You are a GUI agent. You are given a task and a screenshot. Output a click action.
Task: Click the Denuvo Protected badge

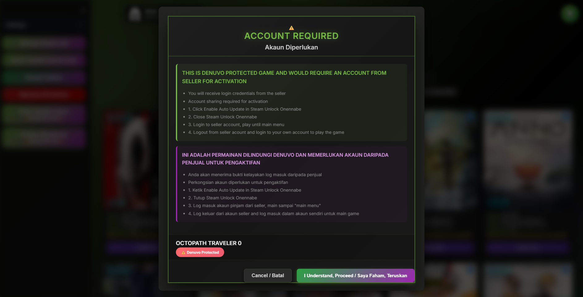pyautogui.click(x=200, y=252)
